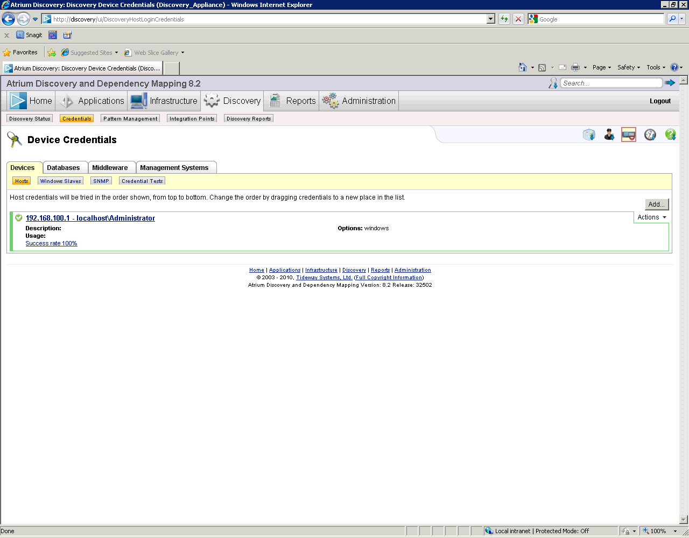The width and height of the screenshot is (689, 538).
Task: Click the Snagit window capture icon
Action: [x=53, y=35]
